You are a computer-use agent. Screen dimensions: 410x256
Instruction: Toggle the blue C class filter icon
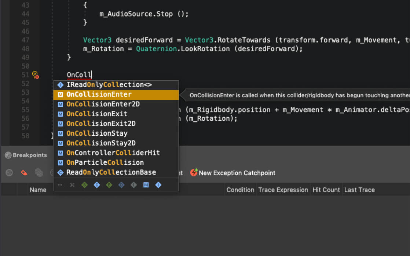click(97, 185)
